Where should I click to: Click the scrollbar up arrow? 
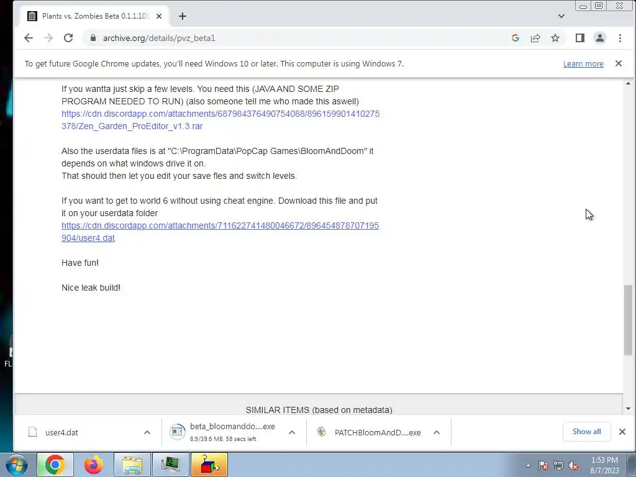click(629, 84)
